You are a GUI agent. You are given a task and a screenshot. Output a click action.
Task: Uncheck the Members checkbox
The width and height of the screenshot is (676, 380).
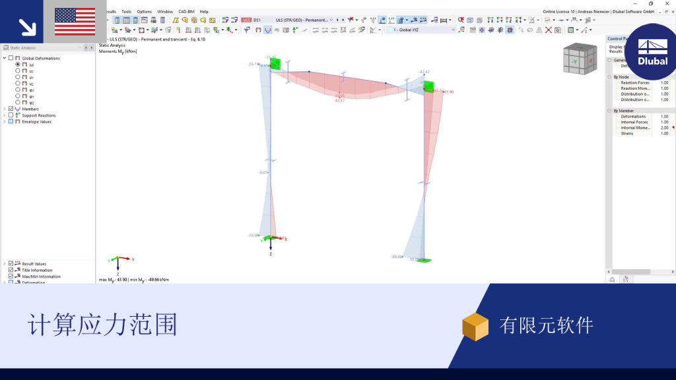11,109
